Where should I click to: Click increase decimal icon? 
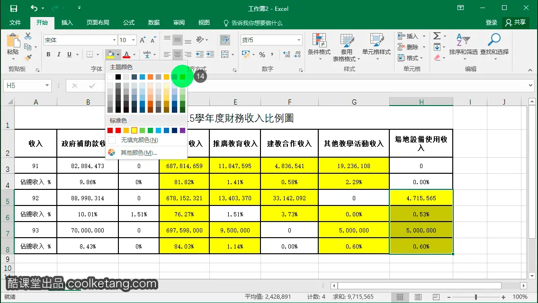pyautogui.click(x=287, y=54)
